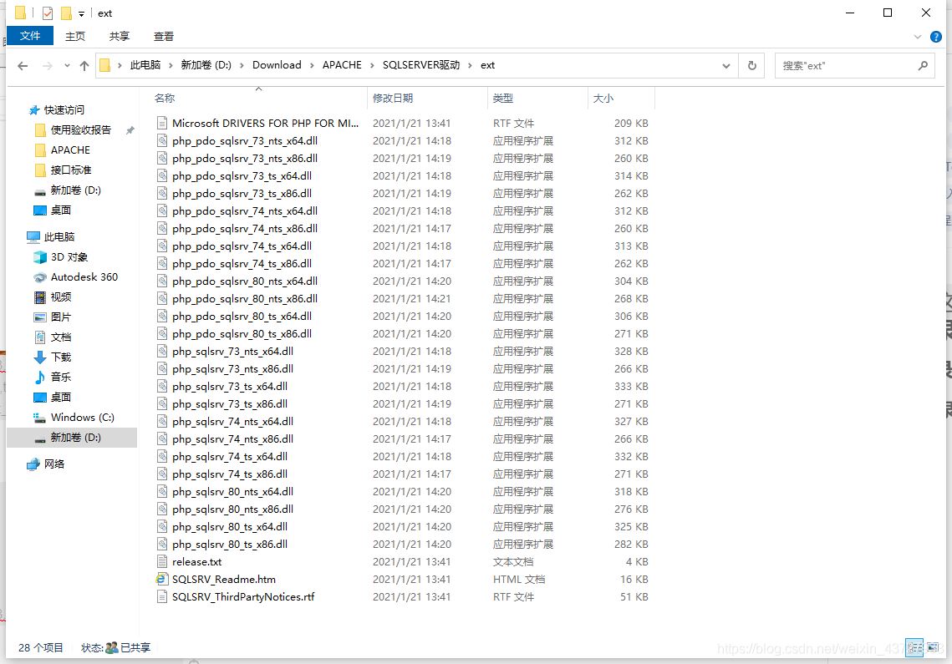Navigate up one folder level with Up arrow
The image size is (952, 664).
click(x=84, y=65)
